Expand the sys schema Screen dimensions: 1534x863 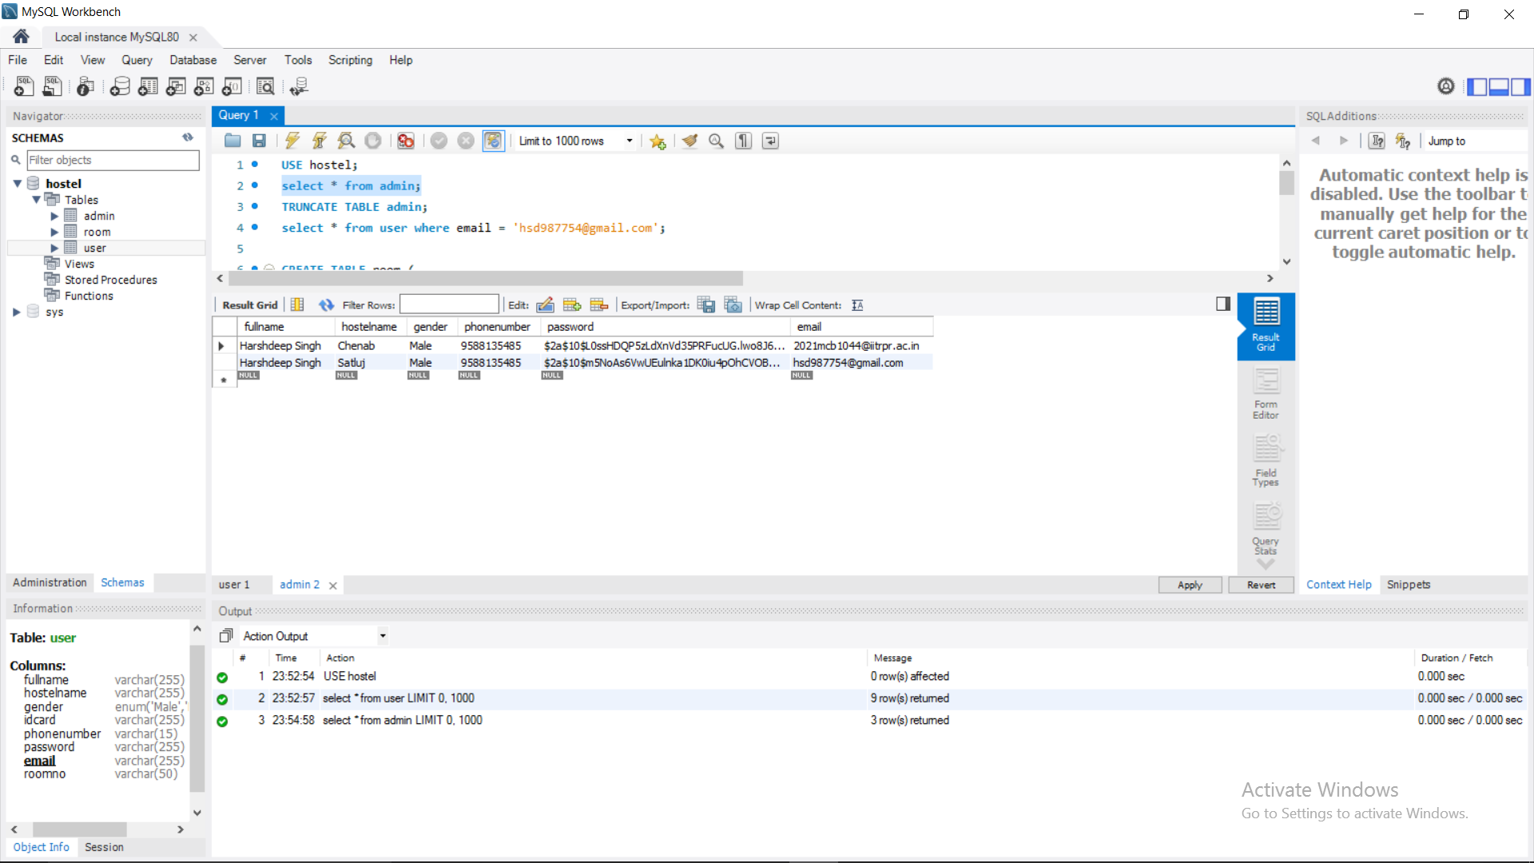(17, 312)
